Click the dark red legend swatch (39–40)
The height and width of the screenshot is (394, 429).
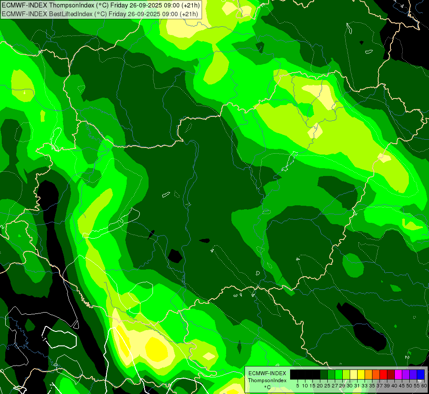(391, 374)
